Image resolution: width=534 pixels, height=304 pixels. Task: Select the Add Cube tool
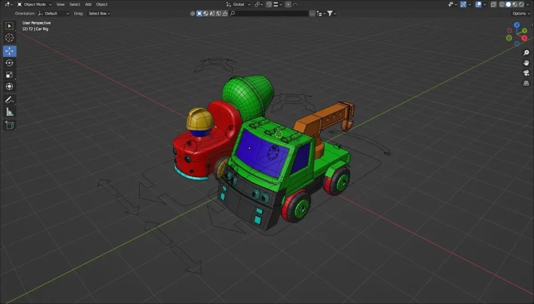pyautogui.click(x=9, y=125)
